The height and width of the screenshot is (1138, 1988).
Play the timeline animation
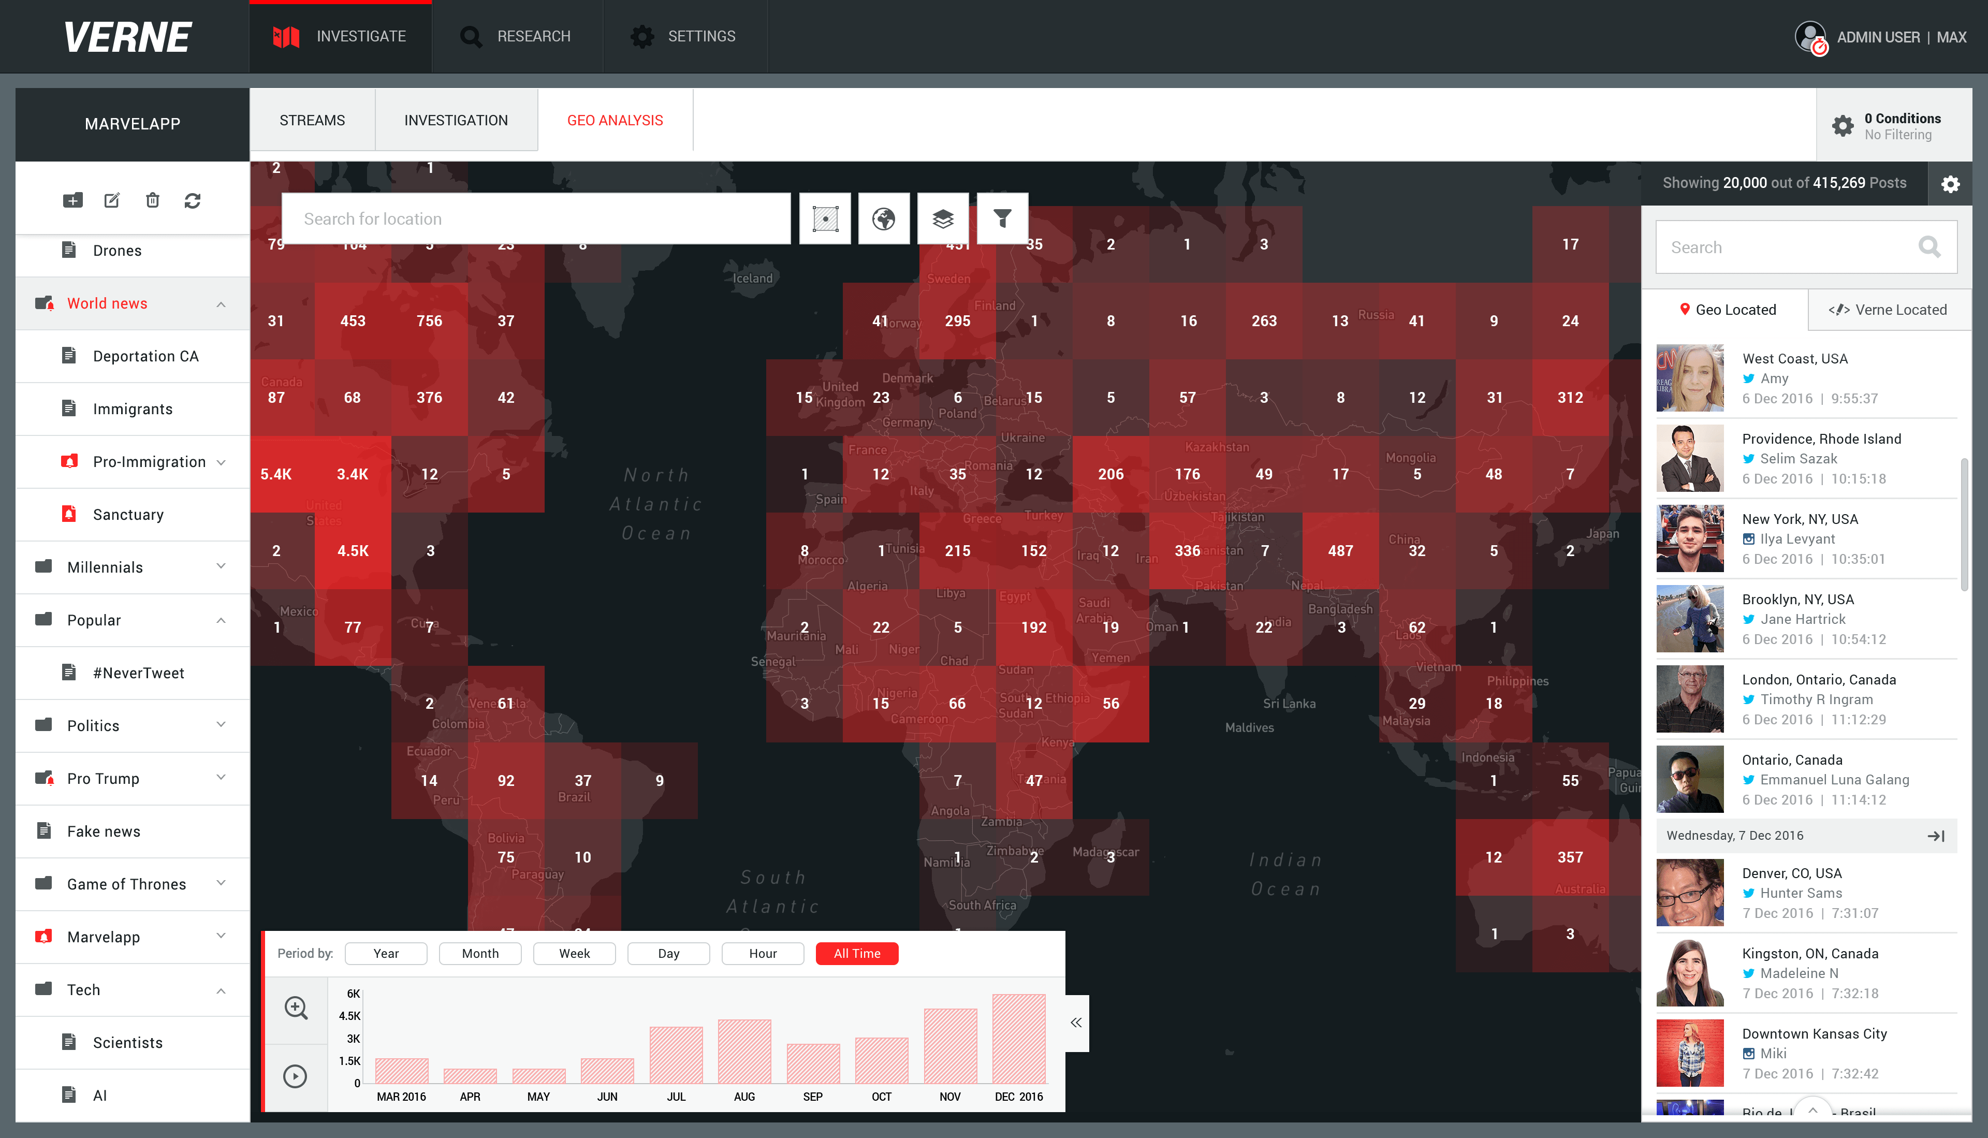click(x=296, y=1076)
